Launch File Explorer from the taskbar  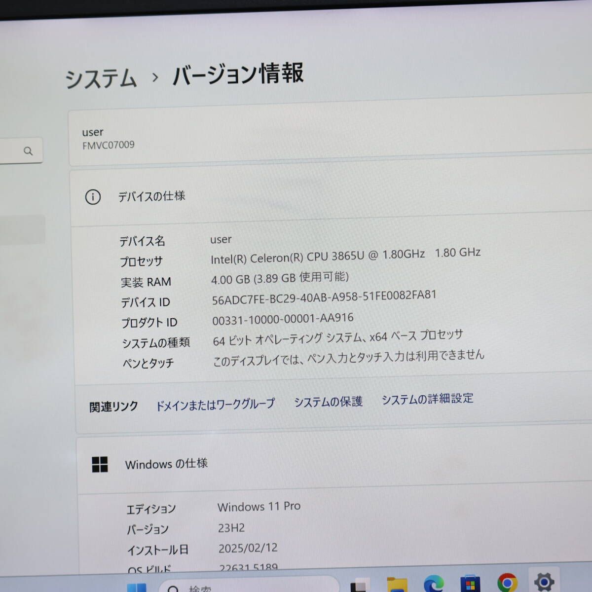tap(397, 585)
